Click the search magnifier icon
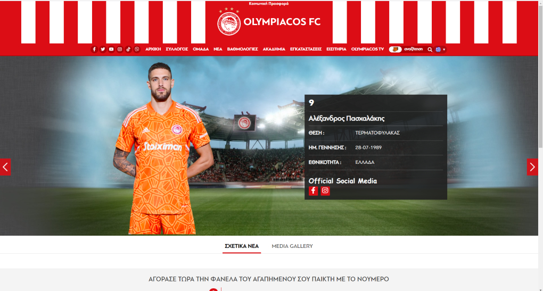Screen dimensions: 543x291 (x=430, y=49)
